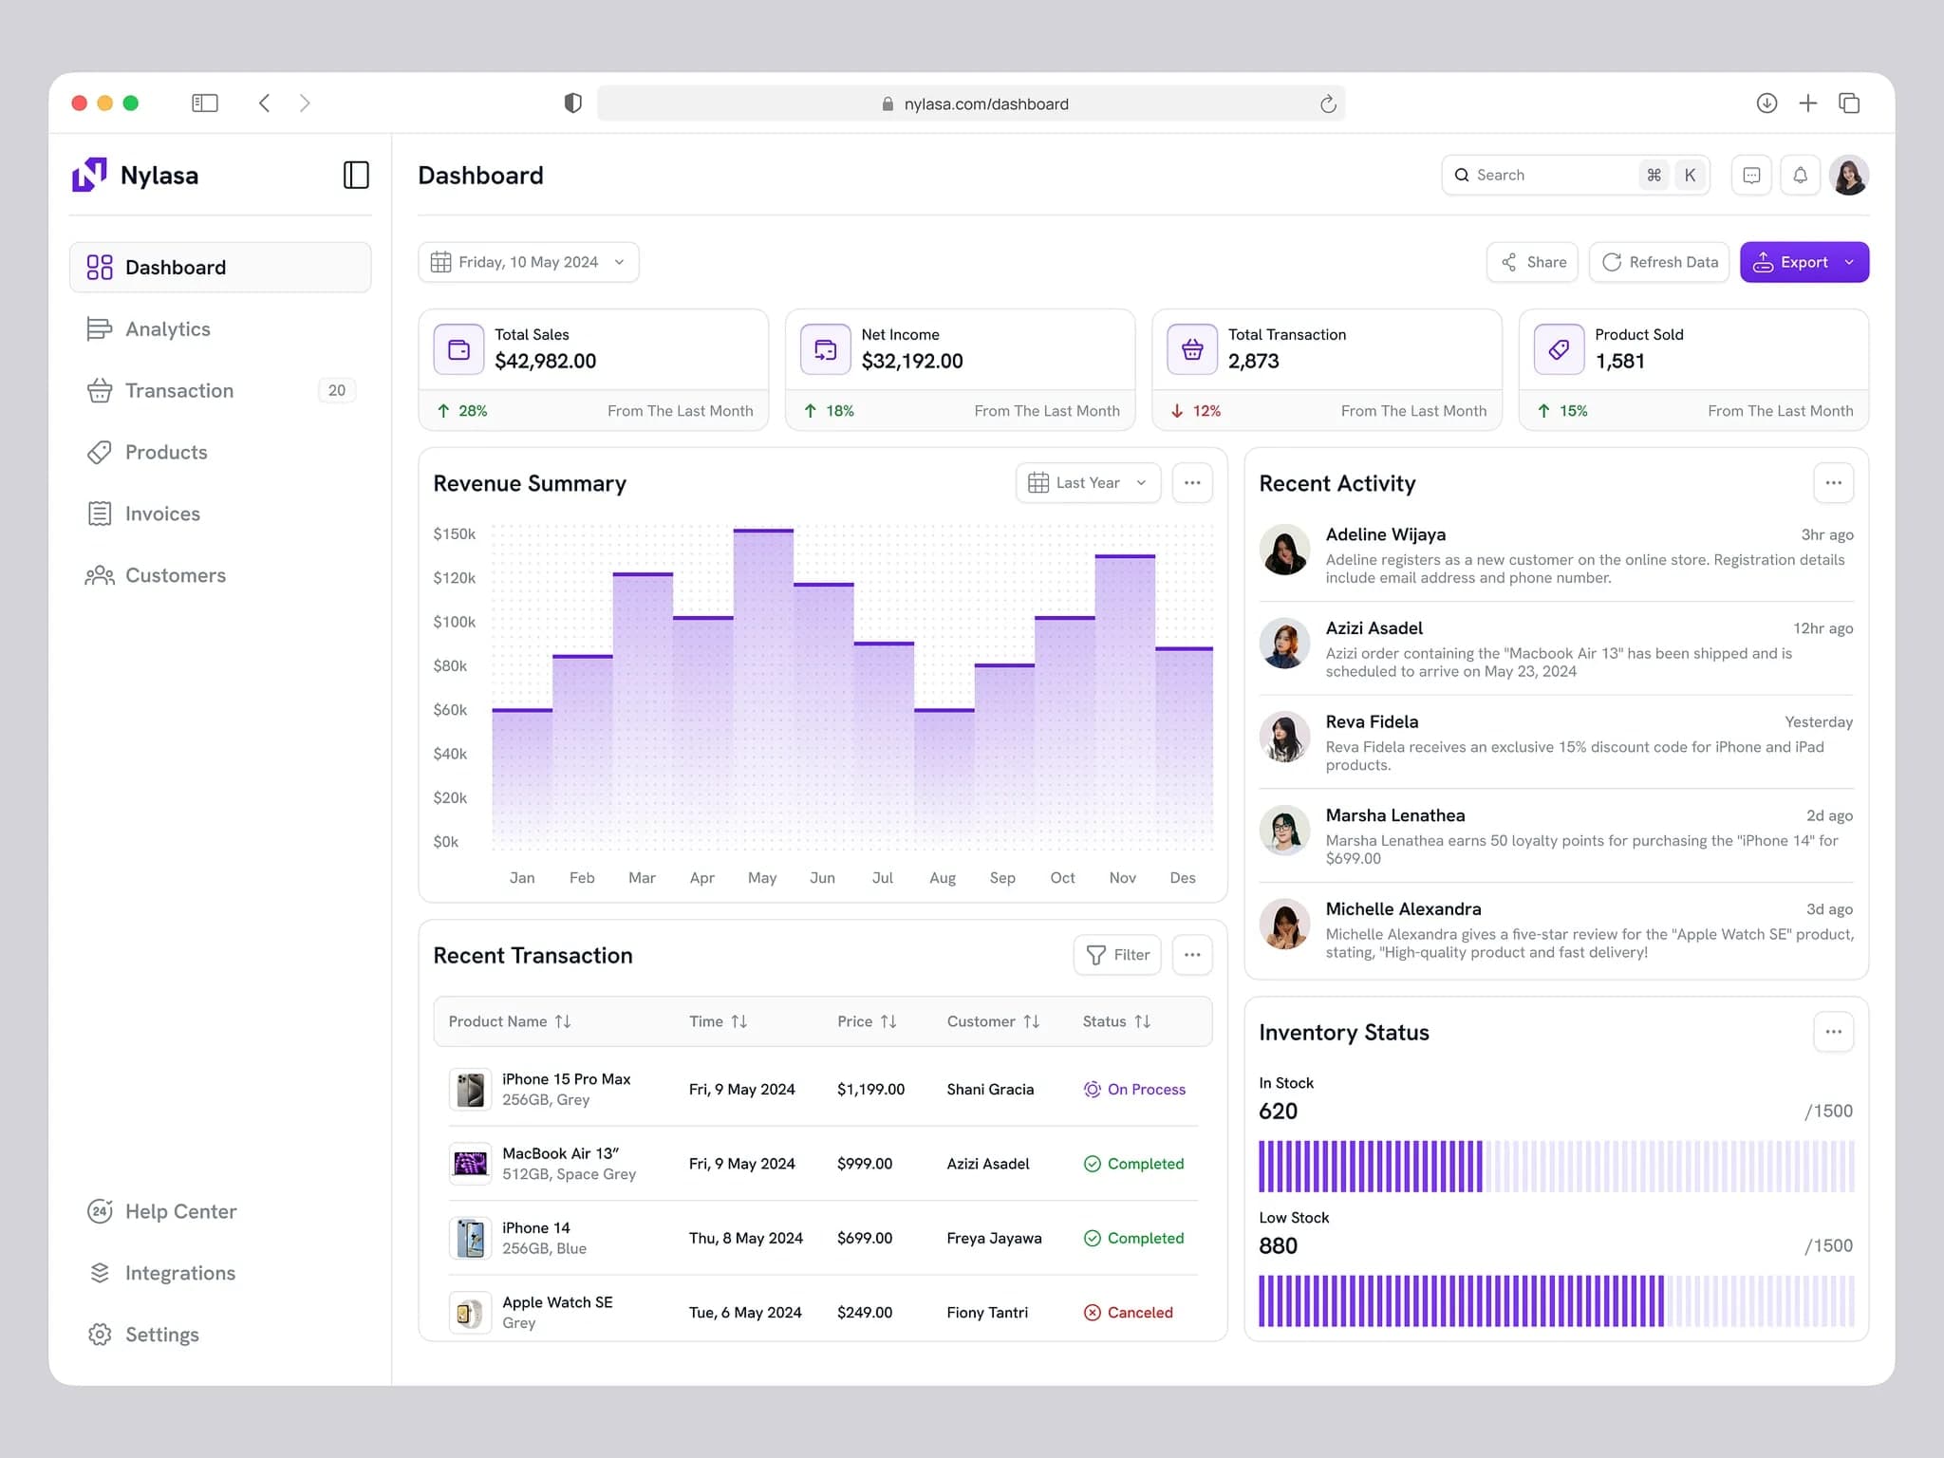
Task: Reload page with address bar refresh icon
Action: (1328, 103)
